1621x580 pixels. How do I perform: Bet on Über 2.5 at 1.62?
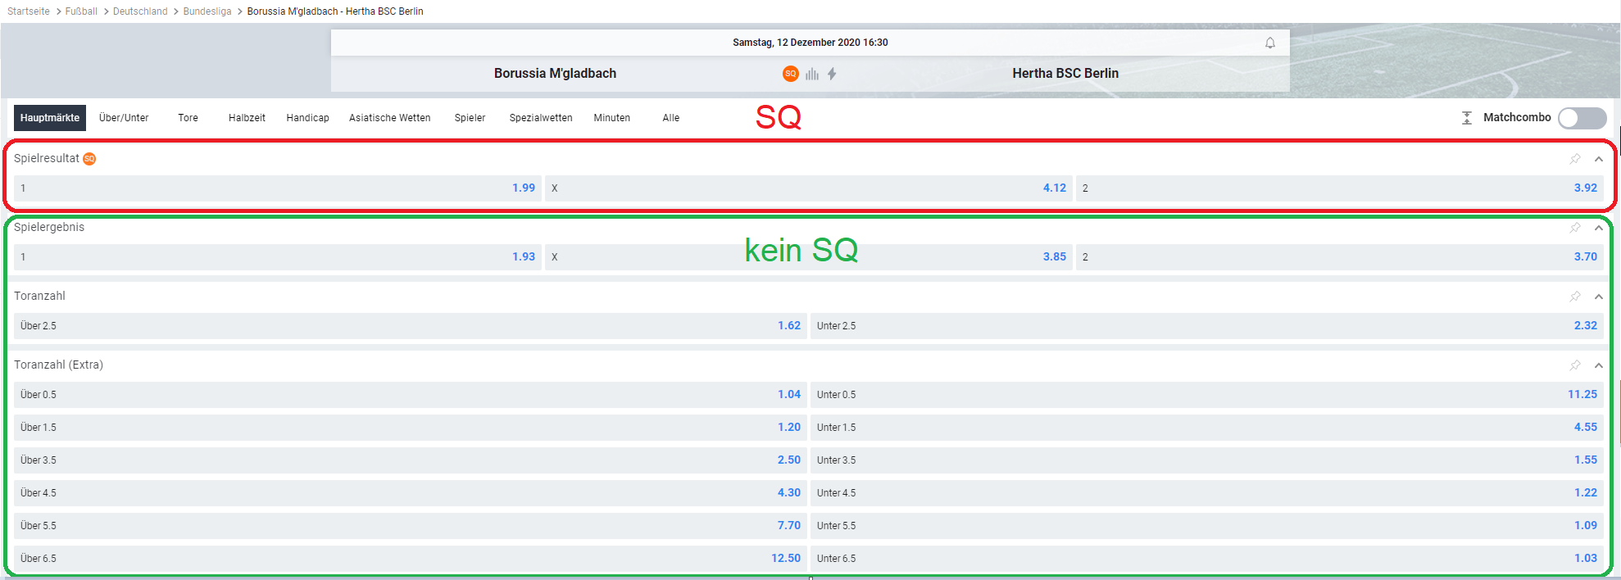(411, 326)
